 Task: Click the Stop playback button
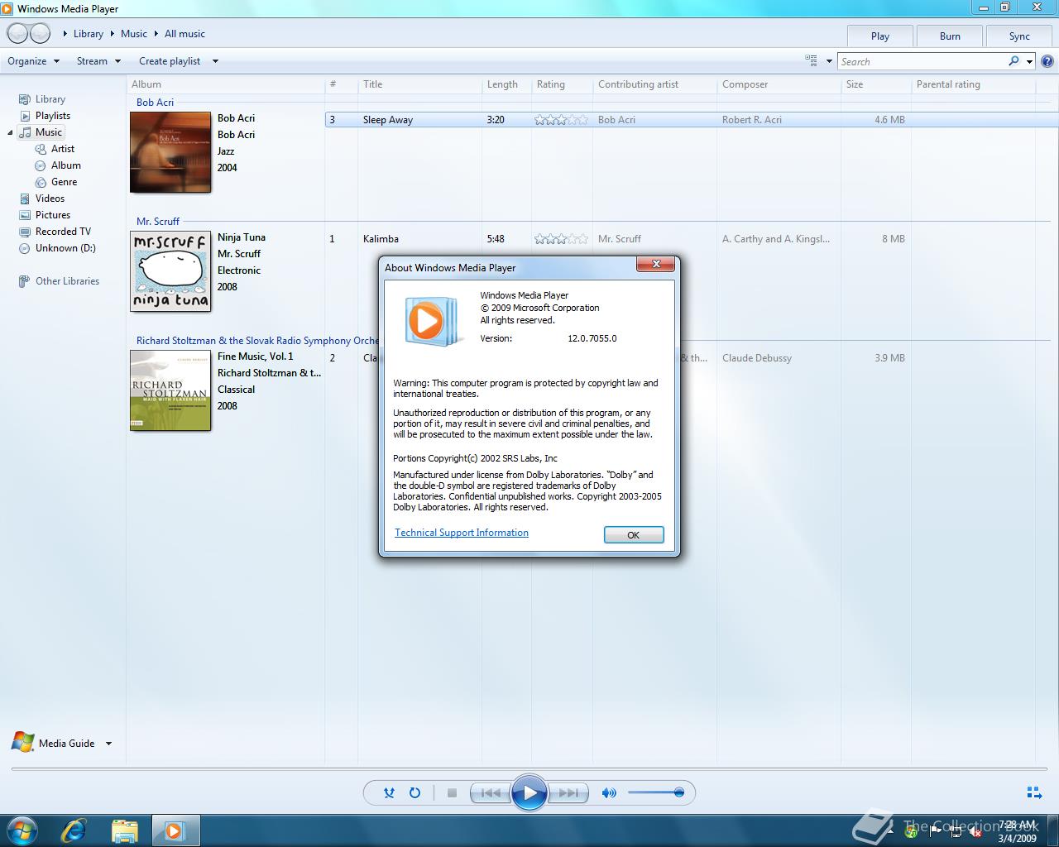coord(452,792)
